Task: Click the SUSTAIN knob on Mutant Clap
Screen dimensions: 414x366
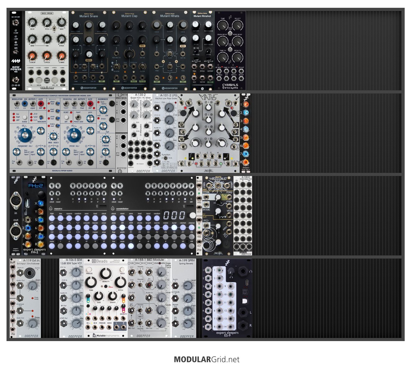Action: pyautogui.click(x=142, y=25)
